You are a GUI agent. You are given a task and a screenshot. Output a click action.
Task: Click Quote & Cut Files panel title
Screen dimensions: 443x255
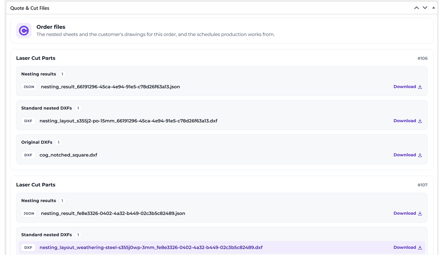coord(30,8)
